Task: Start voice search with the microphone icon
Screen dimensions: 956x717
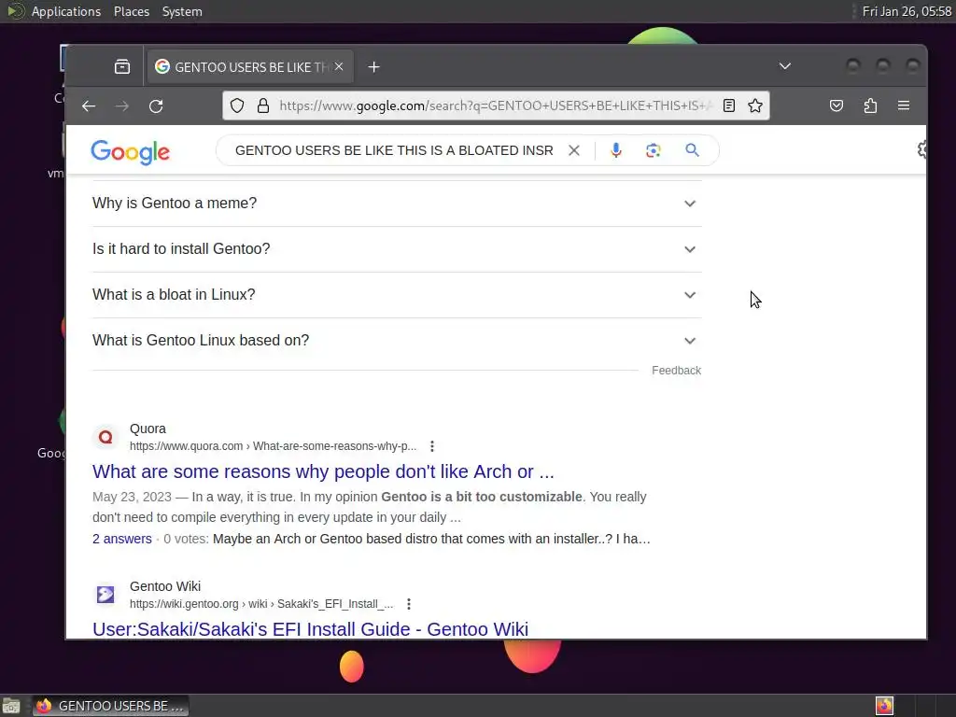Action: 616,150
